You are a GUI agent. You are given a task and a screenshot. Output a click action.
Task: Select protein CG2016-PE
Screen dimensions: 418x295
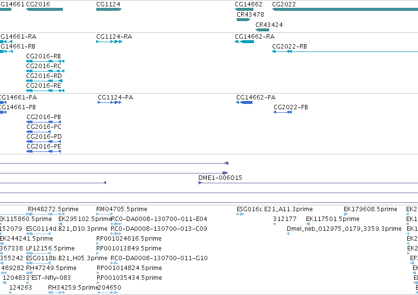pyautogui.click(x=44, y=147)
